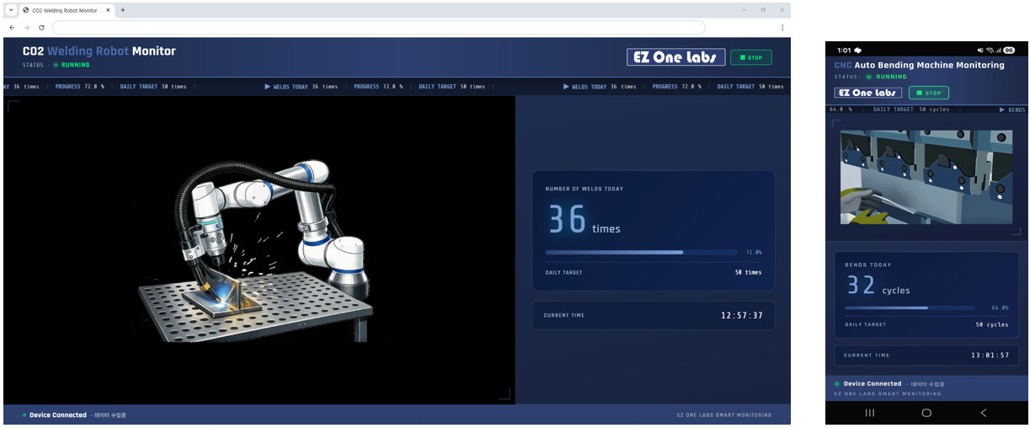
Task: Click the browser forward arrow
Action: click(26, 28)
